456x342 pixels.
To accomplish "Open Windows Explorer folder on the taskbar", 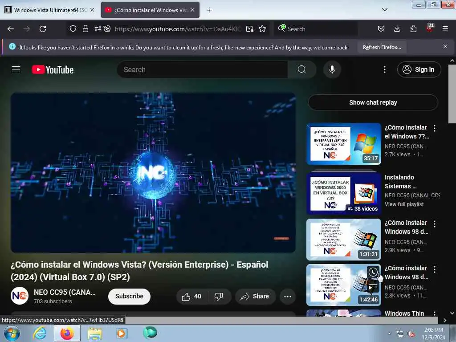I will tap(95, 333).
